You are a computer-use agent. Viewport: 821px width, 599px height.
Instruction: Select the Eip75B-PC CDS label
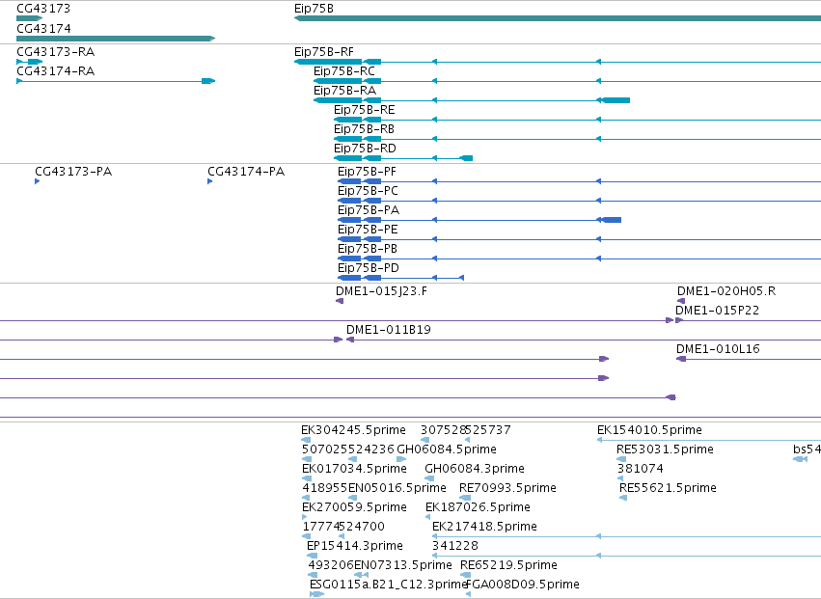[369, 191]
